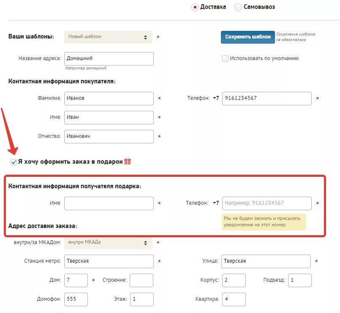Click the buyer's Телефон field
The image size is (340, 313).
[267, 99]
